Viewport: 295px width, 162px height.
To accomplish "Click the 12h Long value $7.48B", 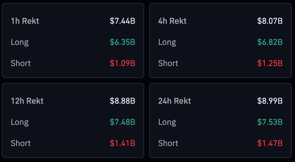I will (x=122, y=122).
